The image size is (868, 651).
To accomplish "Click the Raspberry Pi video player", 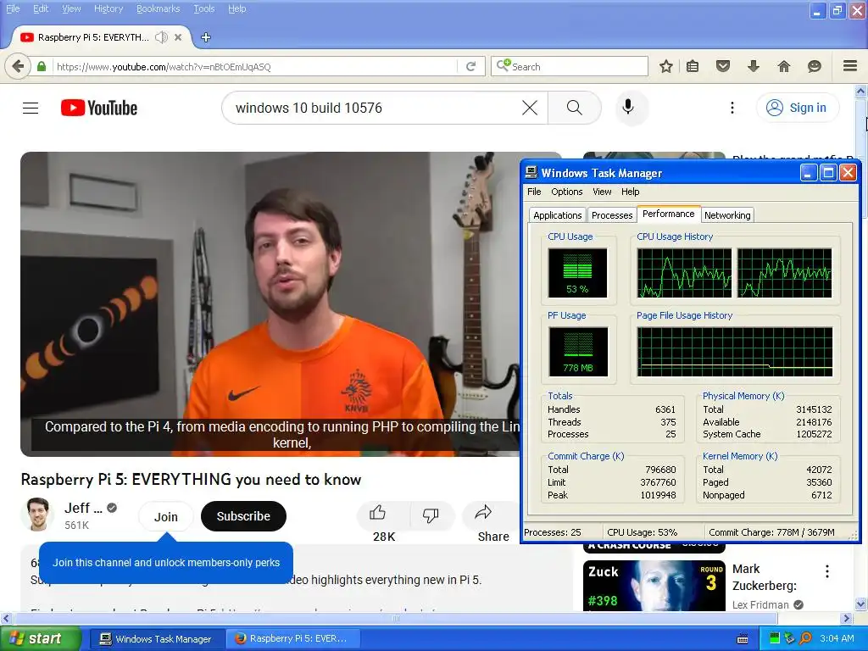I will [x=270, y=304].
